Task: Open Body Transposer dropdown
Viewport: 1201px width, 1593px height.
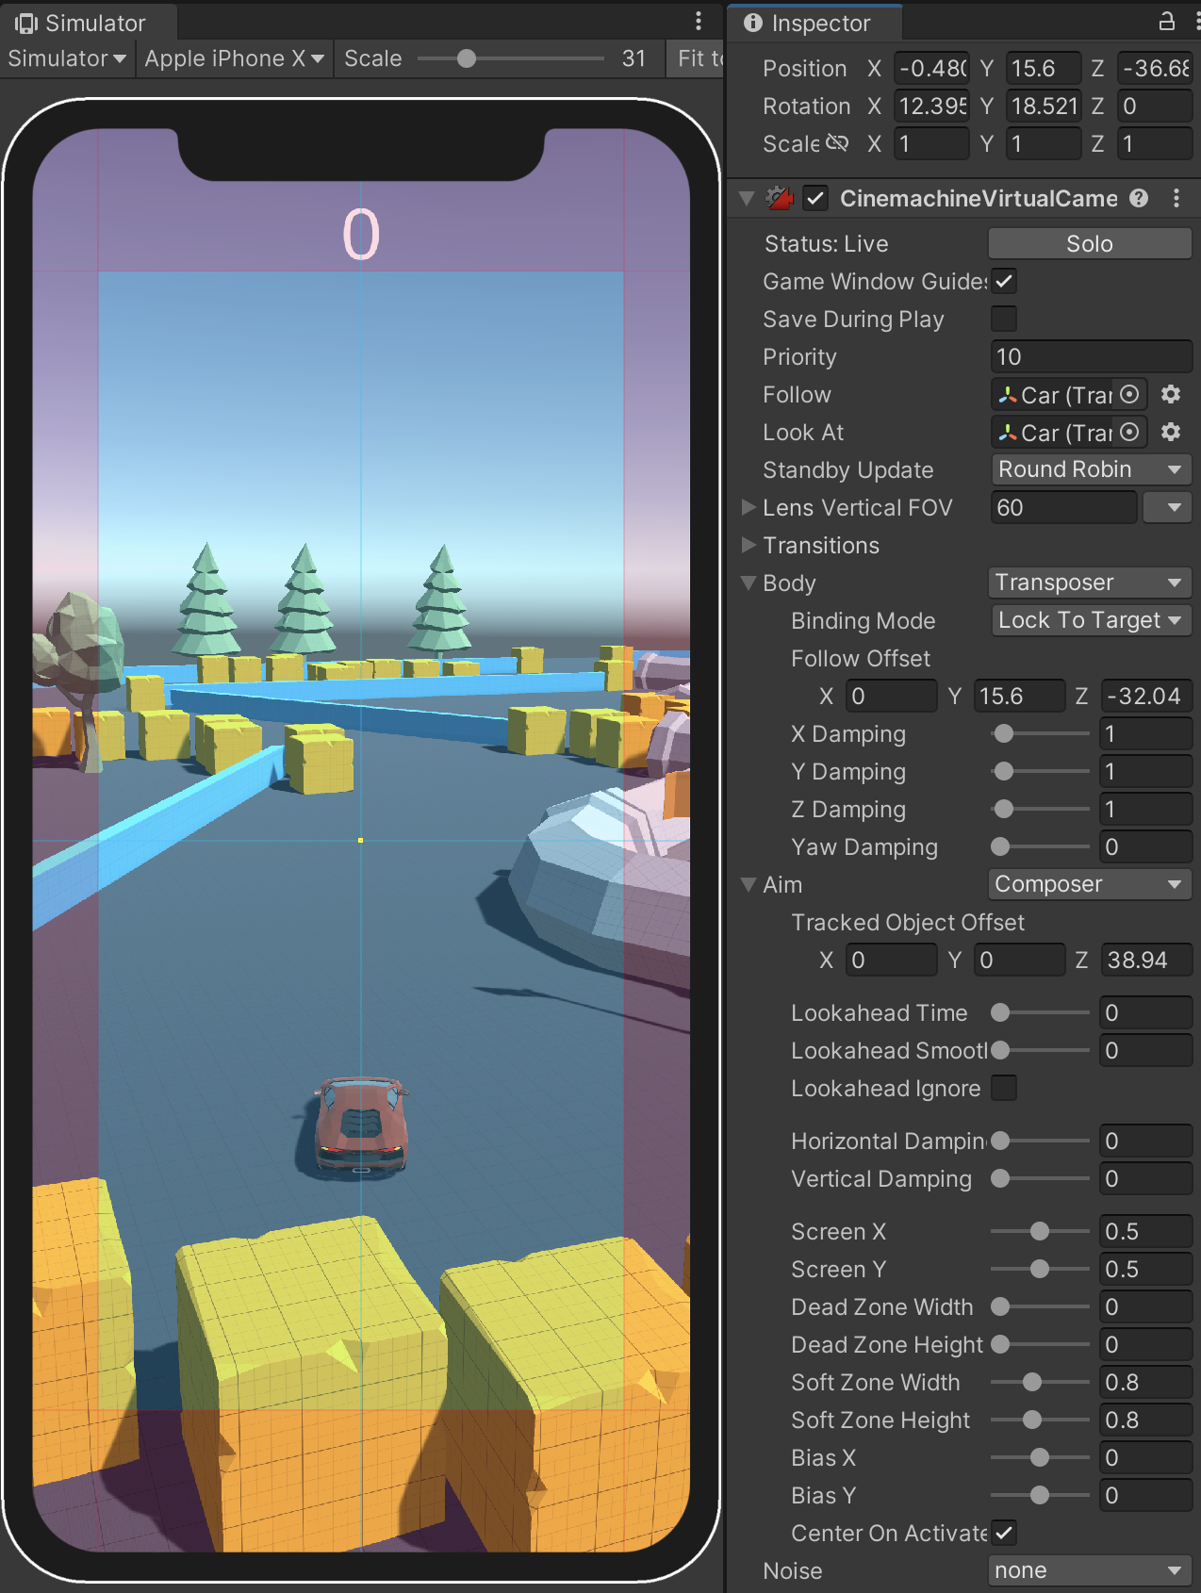Action: 1090,583
